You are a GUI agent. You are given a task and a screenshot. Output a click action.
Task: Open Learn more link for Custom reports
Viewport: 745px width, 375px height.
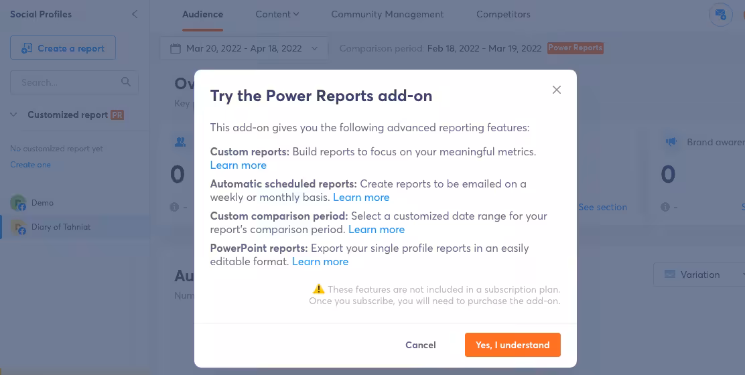tap(238, 165)
